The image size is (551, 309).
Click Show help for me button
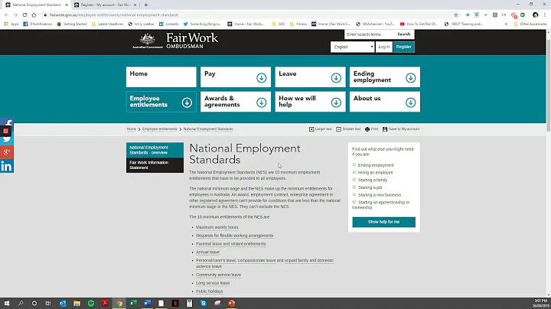(383, 222)
